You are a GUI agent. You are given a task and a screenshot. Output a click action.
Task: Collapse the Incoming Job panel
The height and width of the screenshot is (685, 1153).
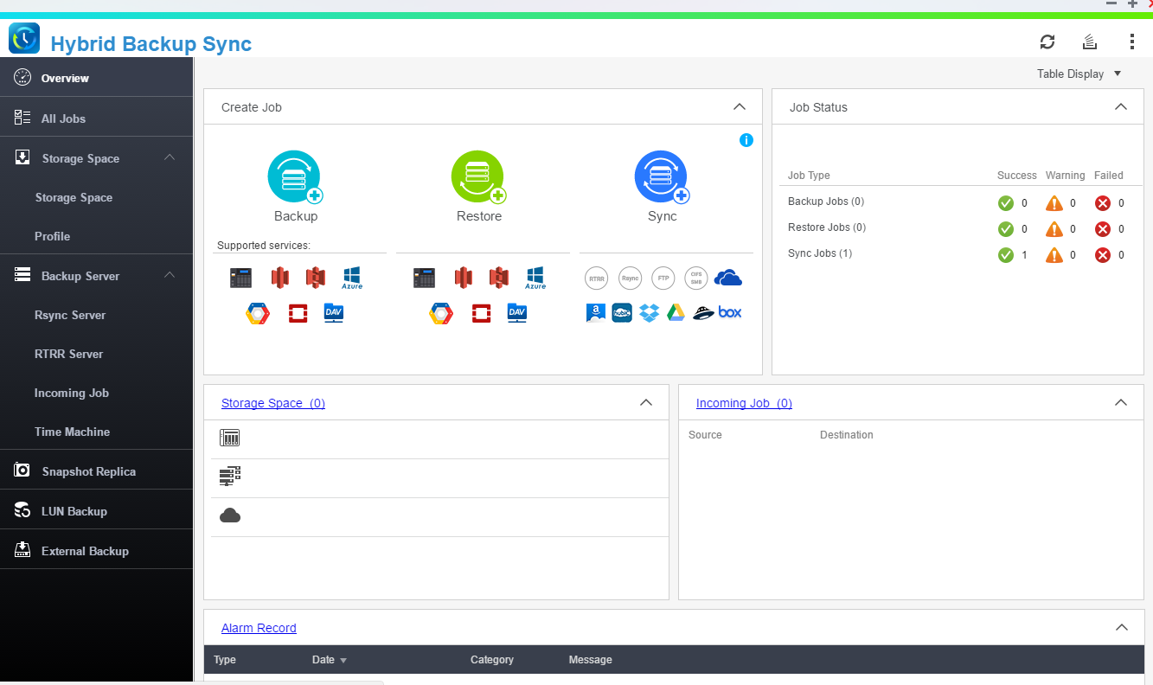tap(1121, 403)
